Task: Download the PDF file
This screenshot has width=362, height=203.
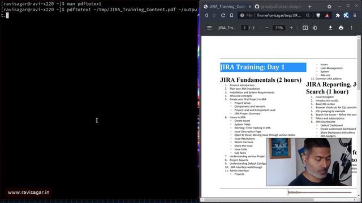Action: tap(330, 28)
